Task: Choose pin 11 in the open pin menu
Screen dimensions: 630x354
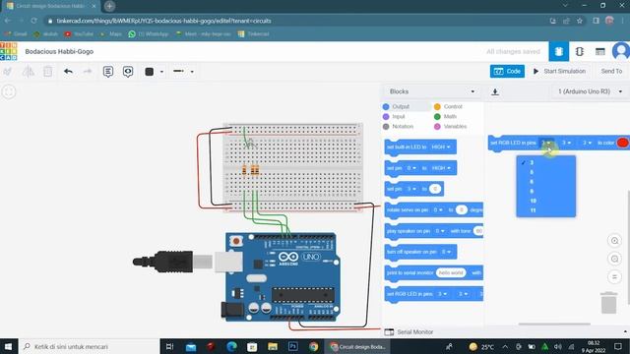Action: 545,210
